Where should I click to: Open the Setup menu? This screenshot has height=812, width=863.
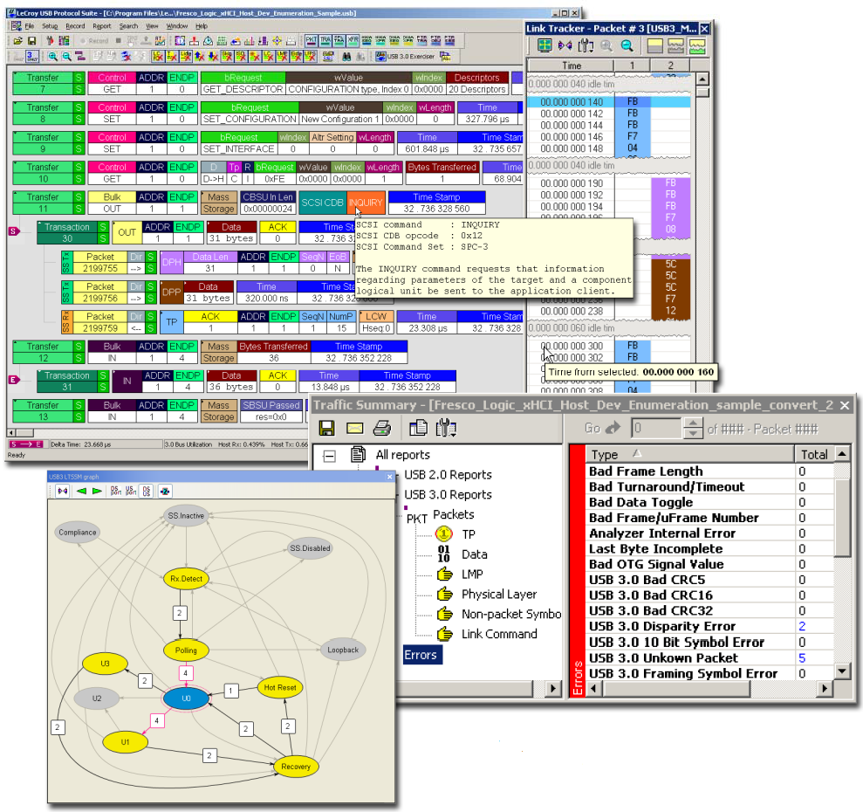pos(50,26)
